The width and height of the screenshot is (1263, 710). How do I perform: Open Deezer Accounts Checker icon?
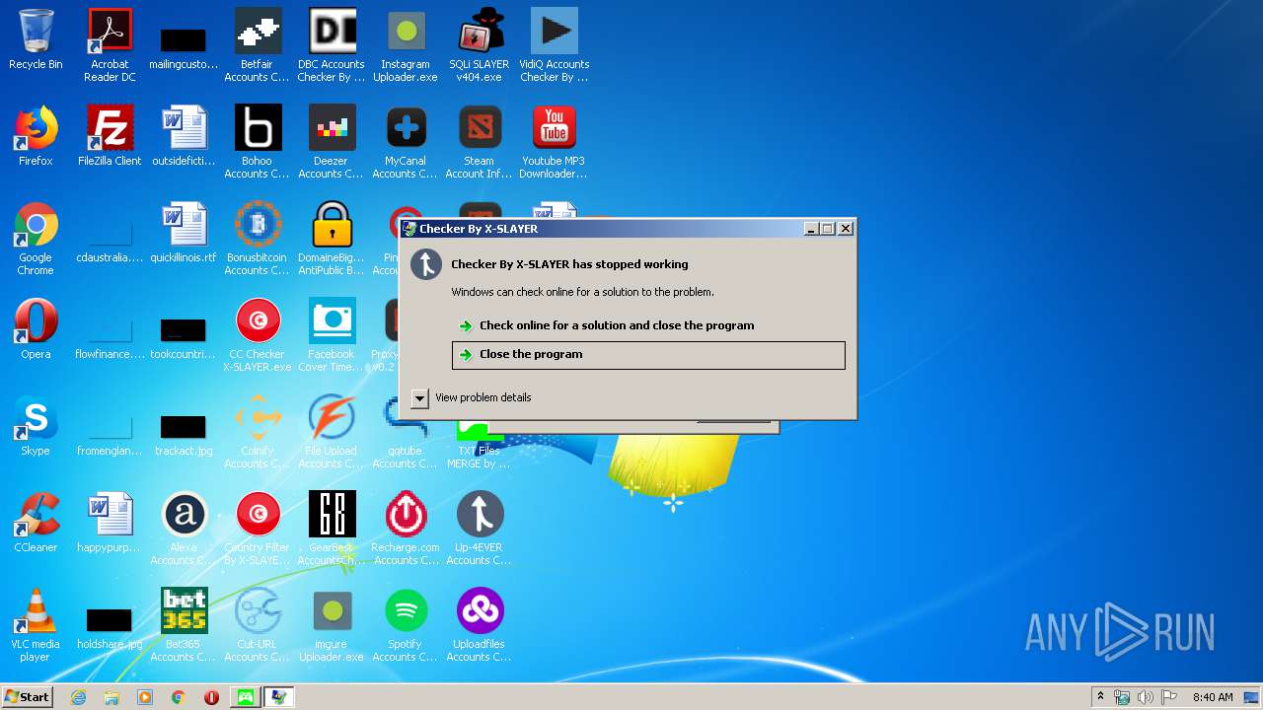coord(332,142)
